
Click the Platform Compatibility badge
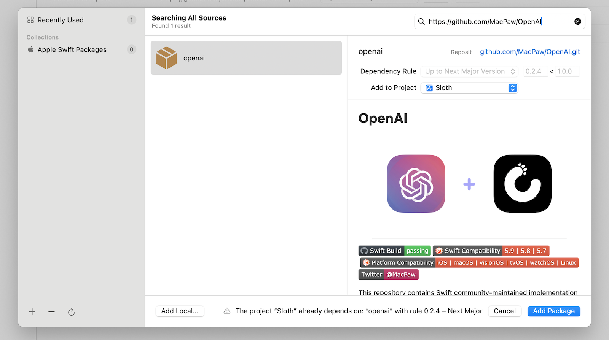[469, 263]
